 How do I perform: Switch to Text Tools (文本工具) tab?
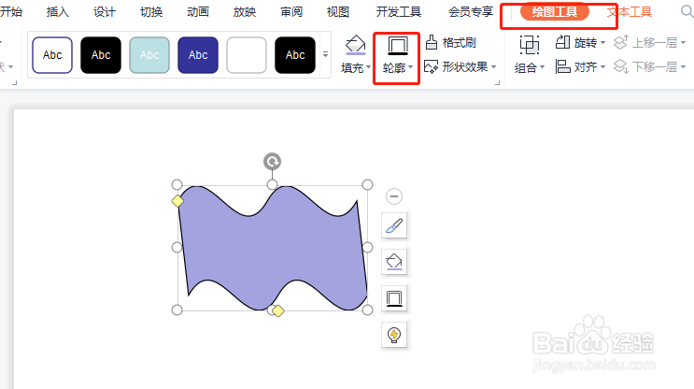[629, 12]
